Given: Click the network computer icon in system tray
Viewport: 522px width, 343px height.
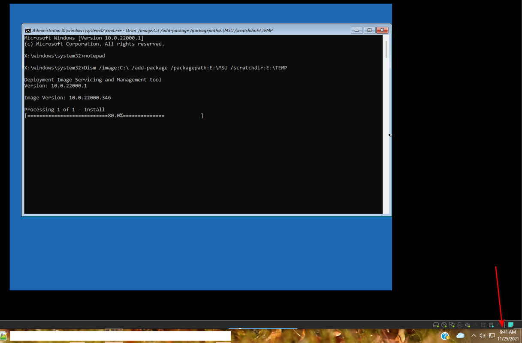Looking at the screenshot, I should pyautogui.click(x=492, y=336).
